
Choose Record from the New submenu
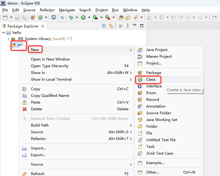169,100
